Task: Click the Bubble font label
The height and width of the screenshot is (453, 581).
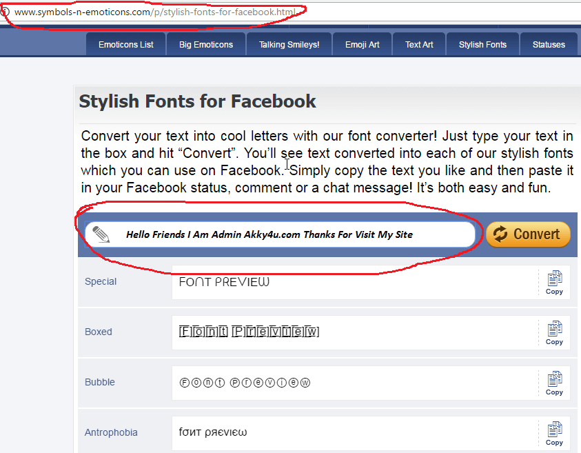Action: (100, 382)
